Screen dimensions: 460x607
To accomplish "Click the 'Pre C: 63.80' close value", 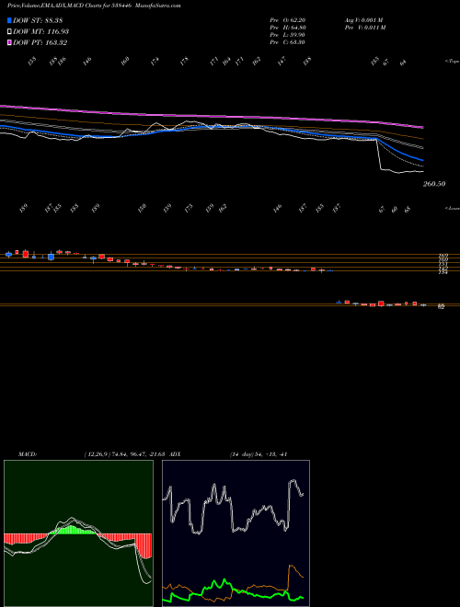I will (288, 42).
